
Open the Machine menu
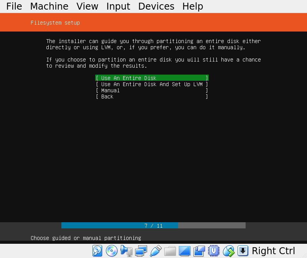click(x=49, y=6)
